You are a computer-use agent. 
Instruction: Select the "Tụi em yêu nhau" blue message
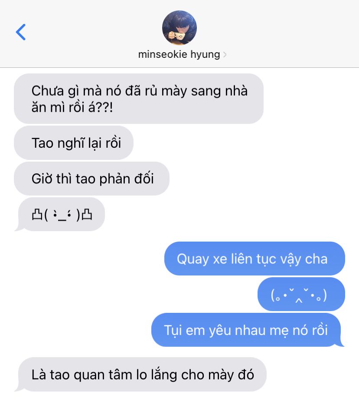pos(248,330)
